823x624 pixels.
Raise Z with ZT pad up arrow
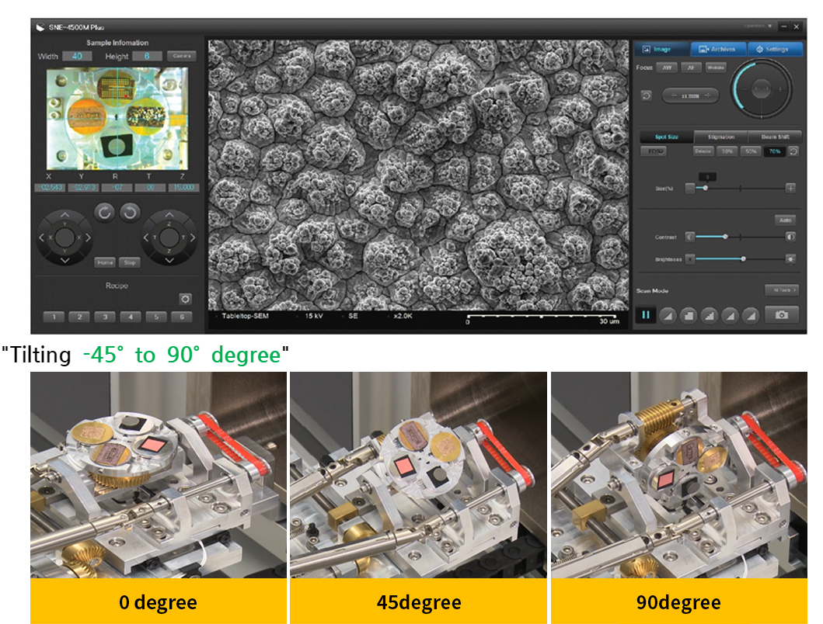pos(169,215)
